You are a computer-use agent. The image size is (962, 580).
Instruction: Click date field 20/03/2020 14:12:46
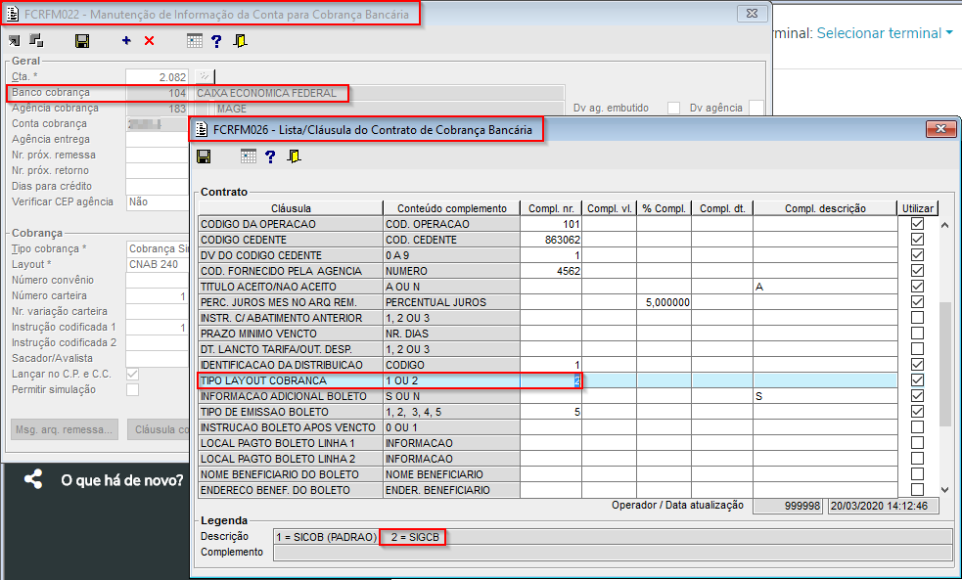pyautogui.click(x=884, y=506)
